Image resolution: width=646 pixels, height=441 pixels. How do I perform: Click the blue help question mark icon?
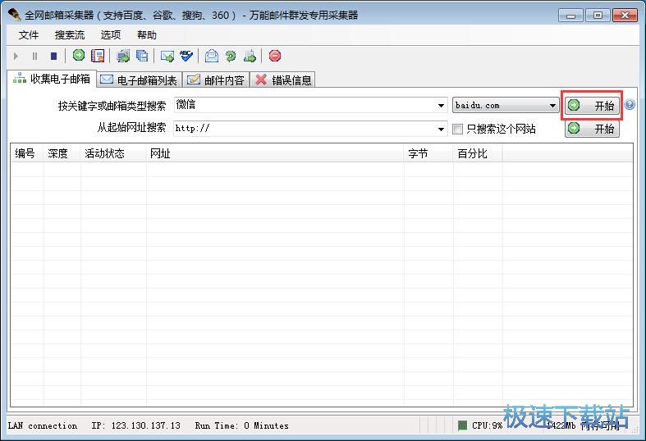tap(630, 104)
